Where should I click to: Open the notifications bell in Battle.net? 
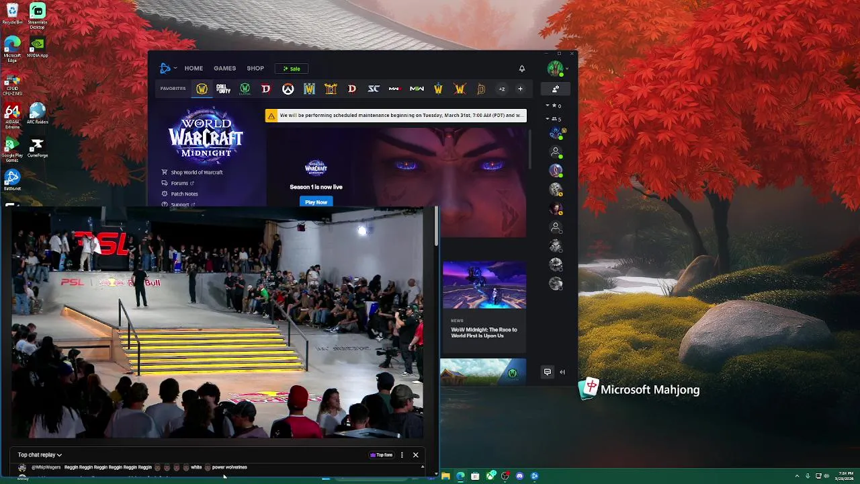[x=521, y=68]
